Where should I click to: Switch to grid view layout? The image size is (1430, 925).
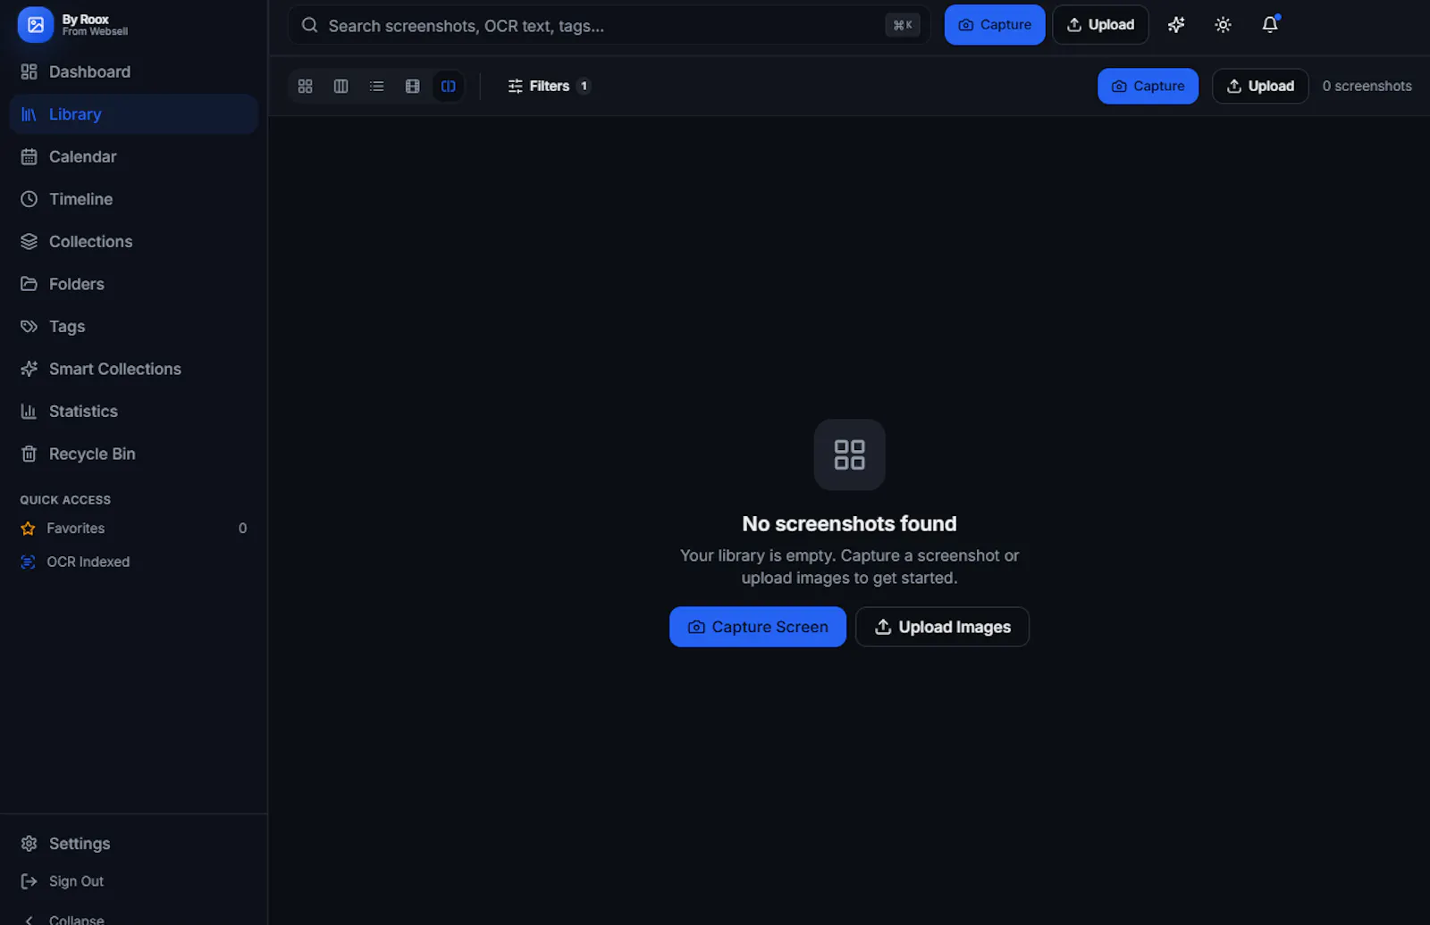pos(306,86)
